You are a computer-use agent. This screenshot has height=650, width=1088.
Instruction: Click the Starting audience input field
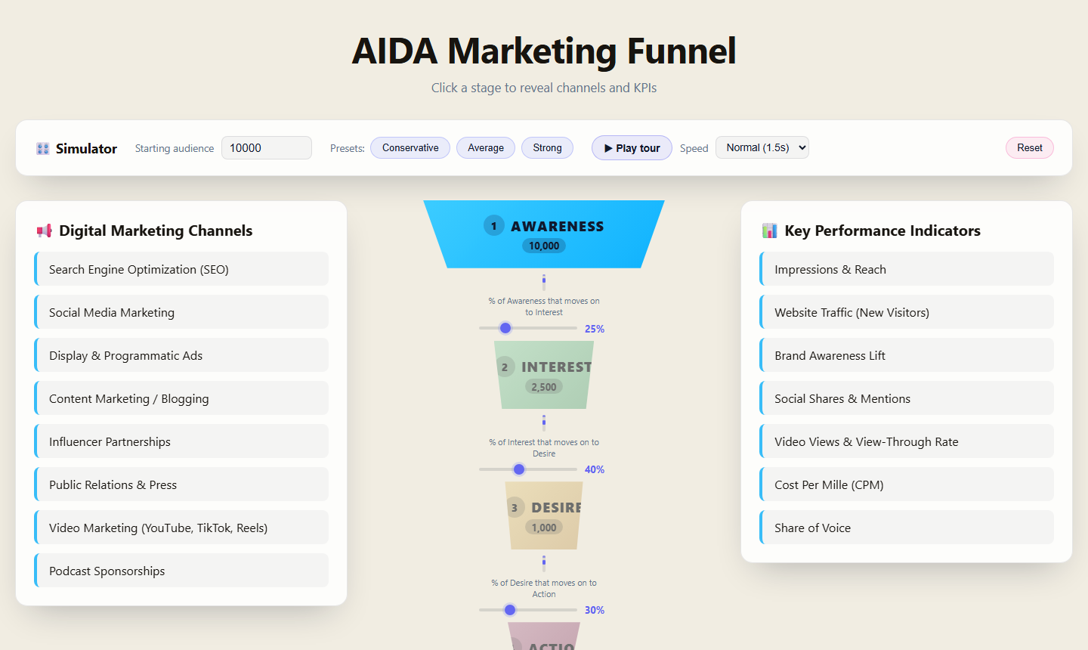(267, 148)
